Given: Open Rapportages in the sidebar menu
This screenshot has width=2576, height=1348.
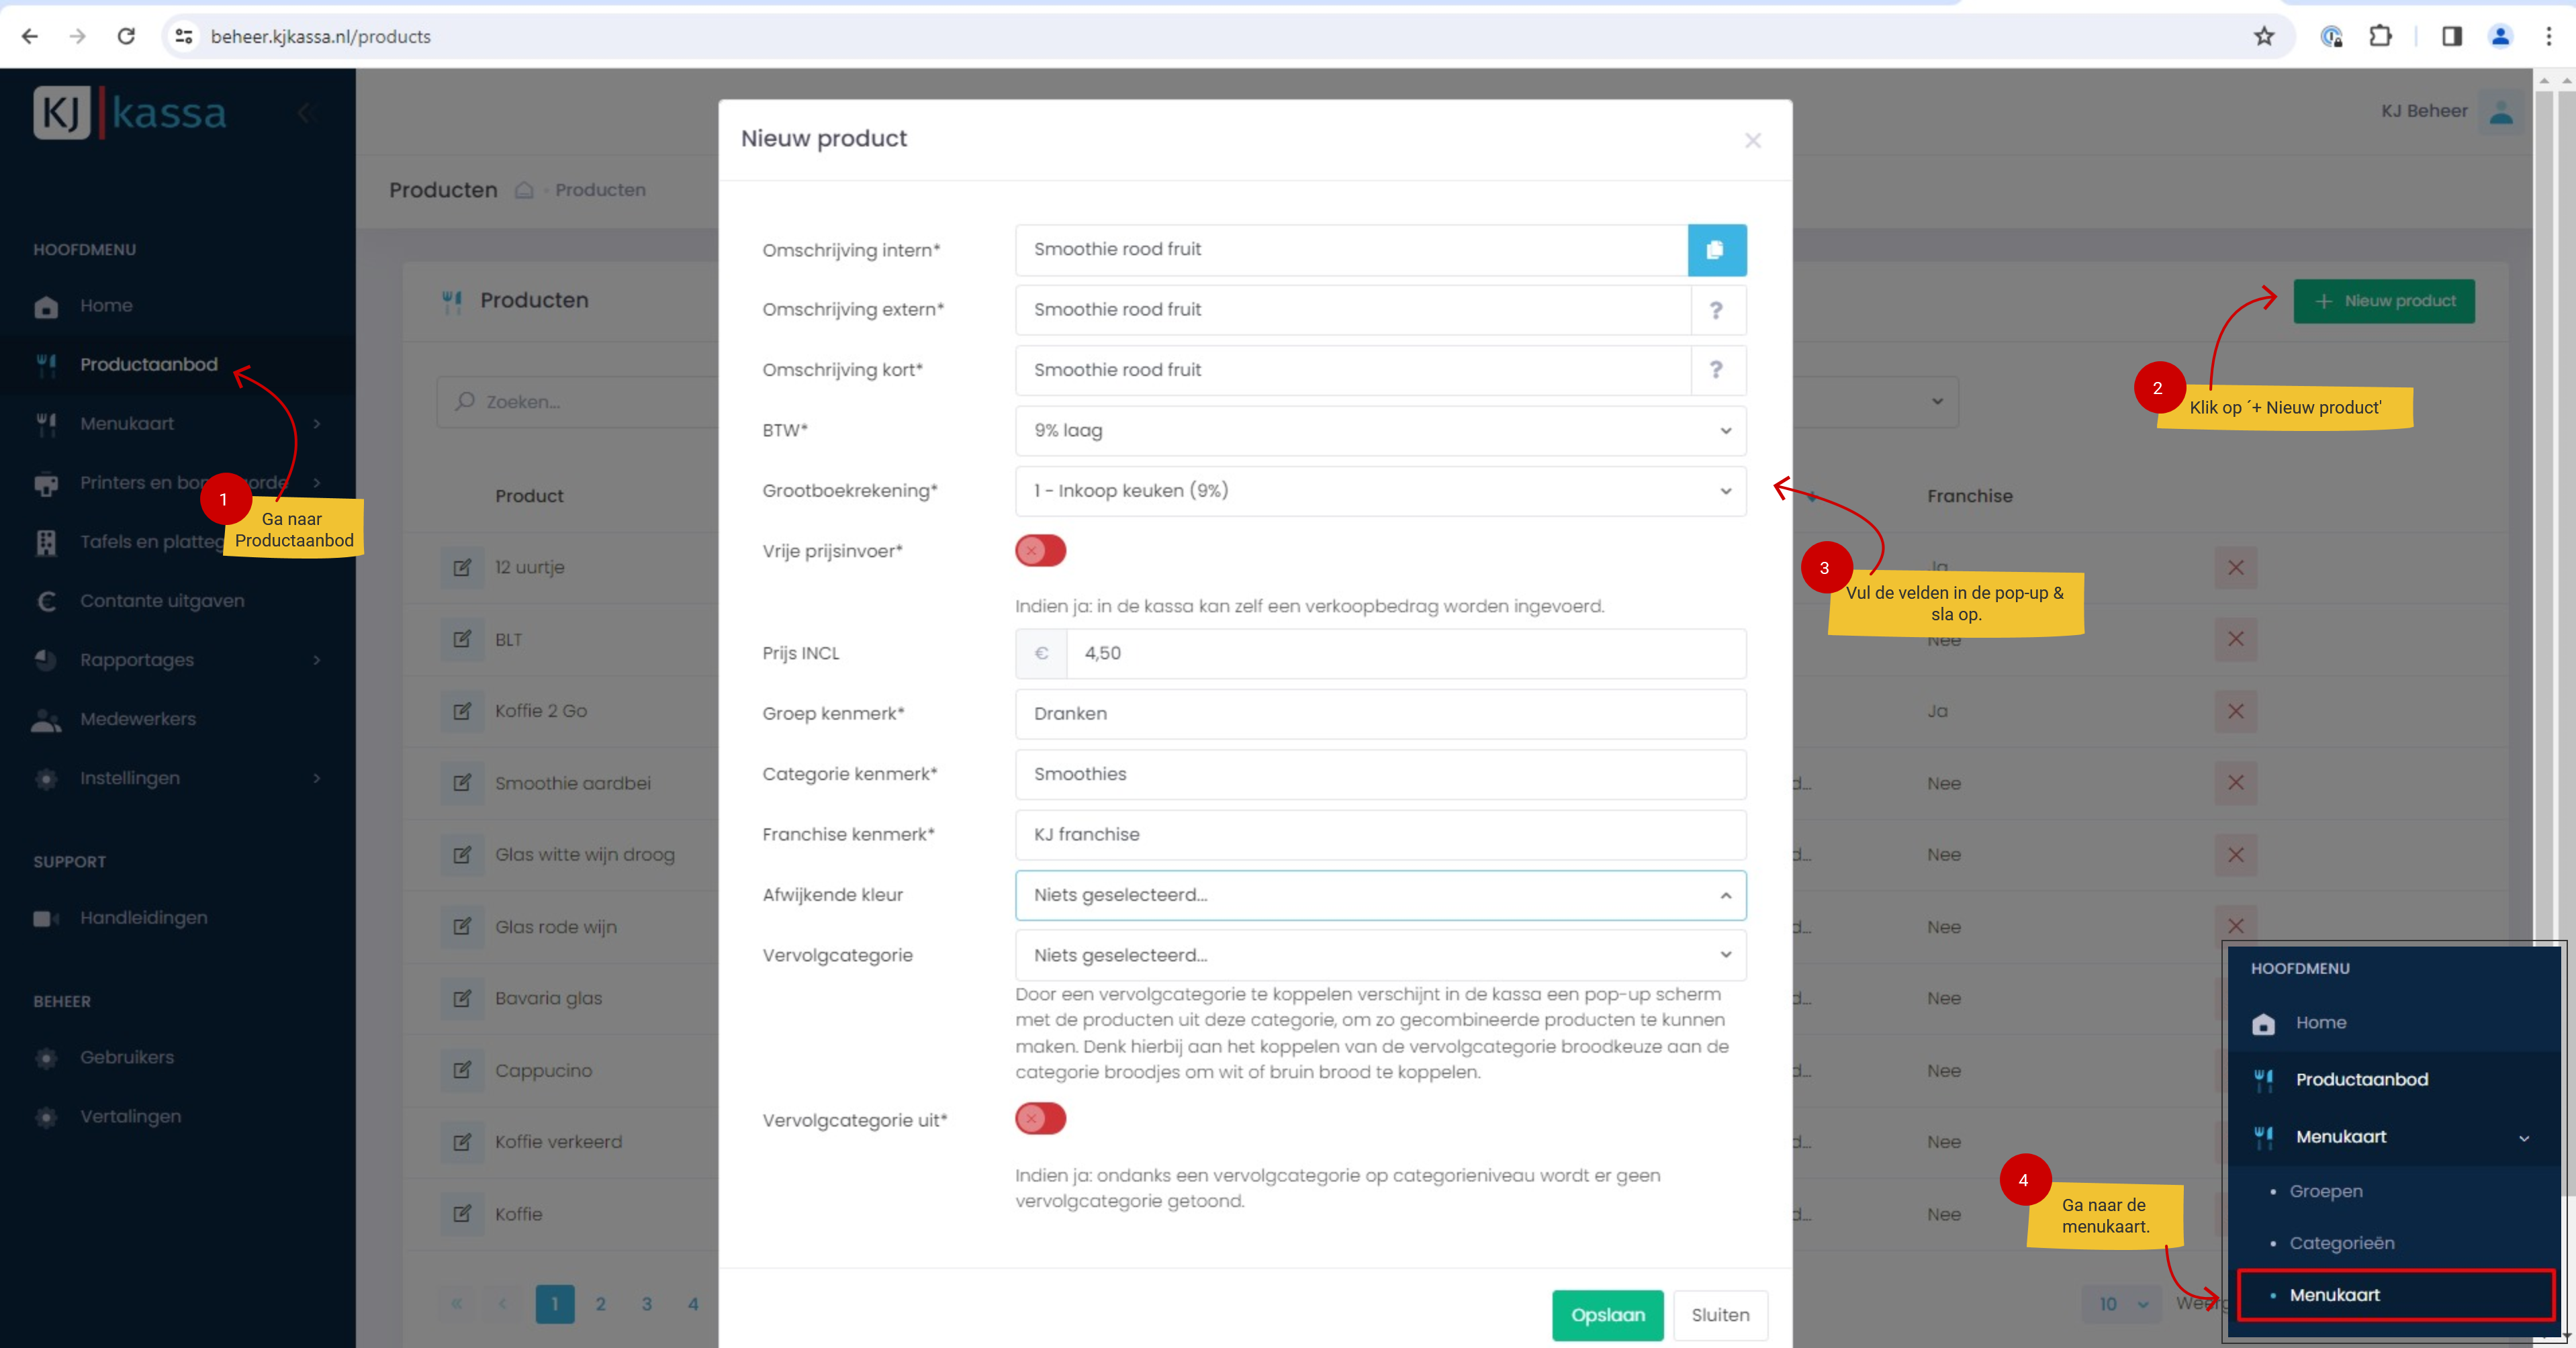Looking at the screenshot, I should [x=137, y=660].
